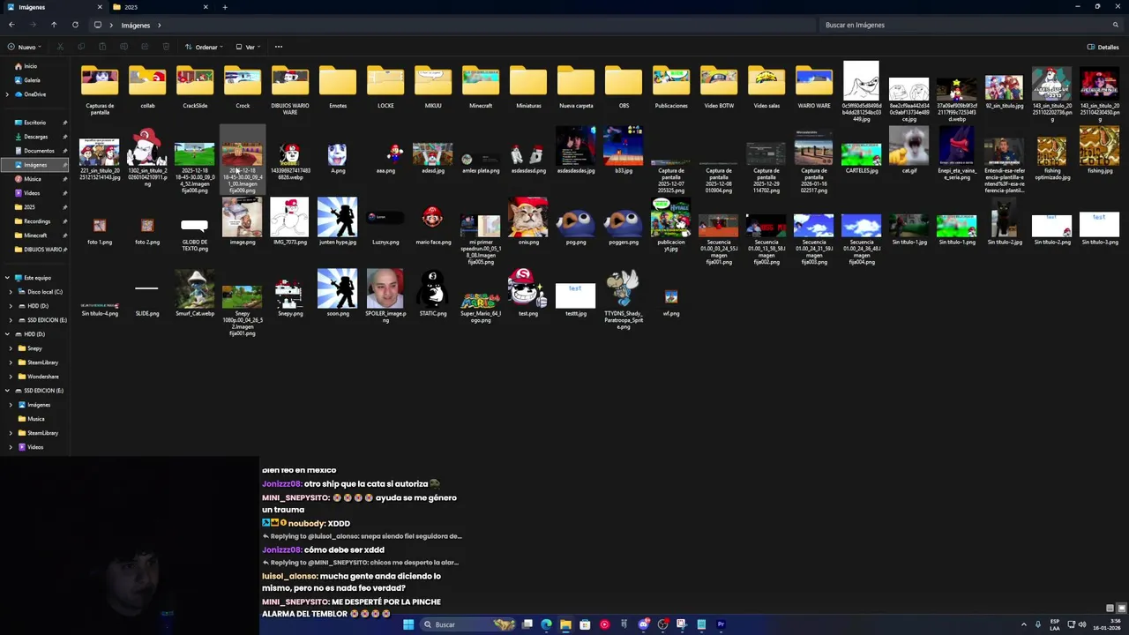This screenshot has height=635, width=1129.
Task: Collapse SSD EDICION (E:) expanded node
Action: click(7, 391)
